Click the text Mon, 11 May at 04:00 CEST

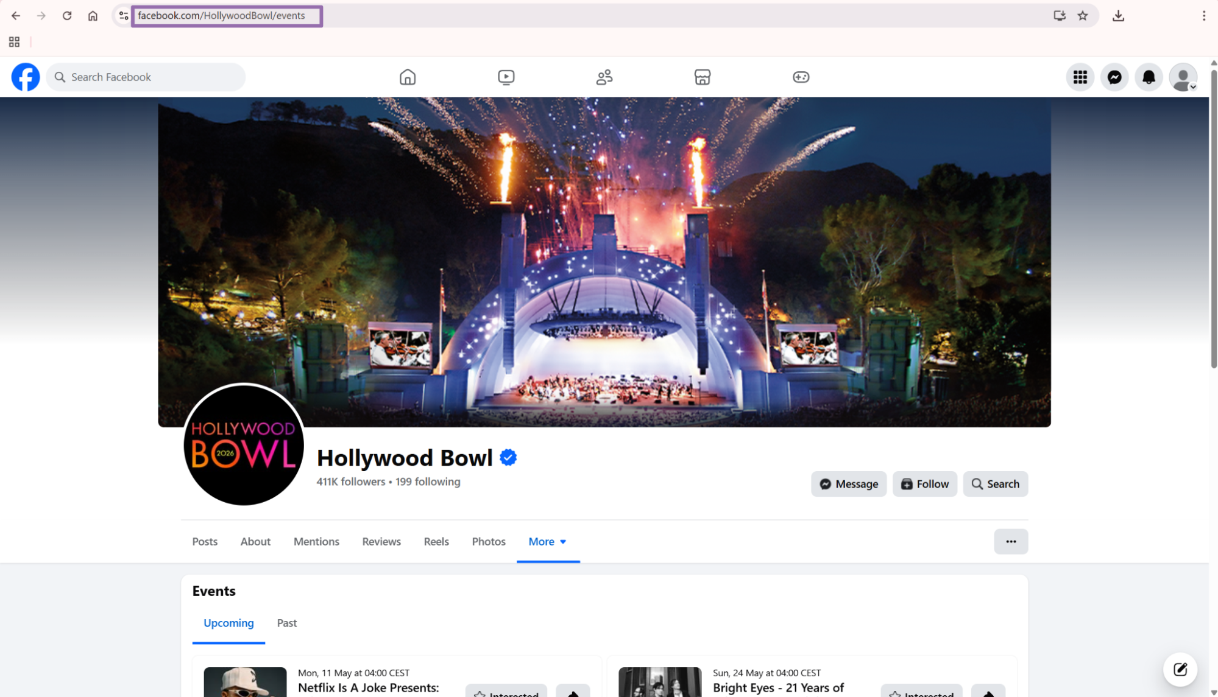pyautogui.click(x=353, y=673)
